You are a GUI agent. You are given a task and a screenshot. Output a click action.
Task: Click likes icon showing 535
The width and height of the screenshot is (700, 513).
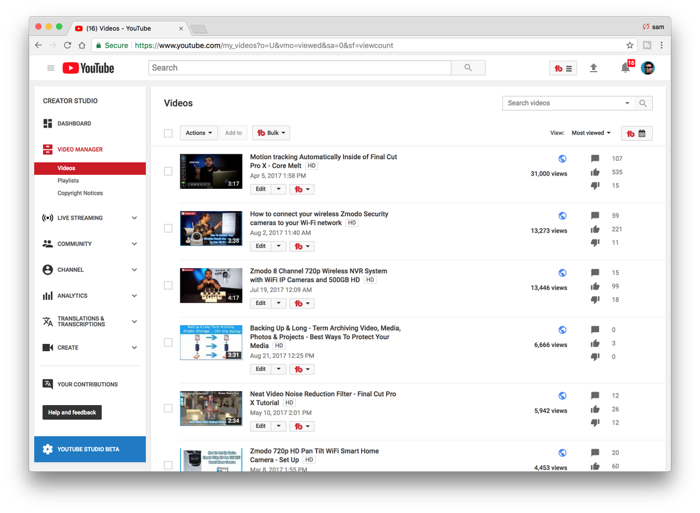pyautogui.click(x=595, y=172)
